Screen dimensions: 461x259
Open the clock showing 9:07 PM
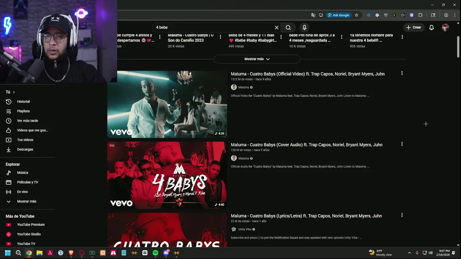[444, 253]
